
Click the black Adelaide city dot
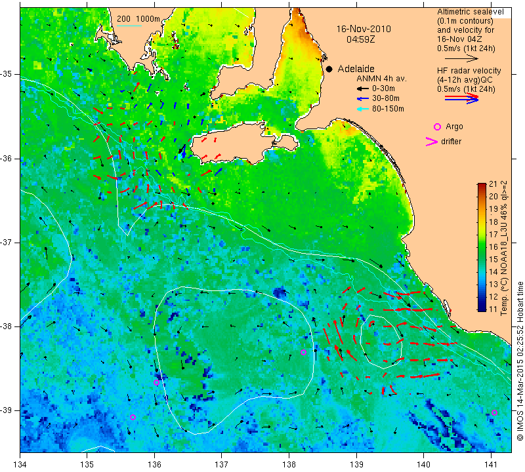coord(329,69)
